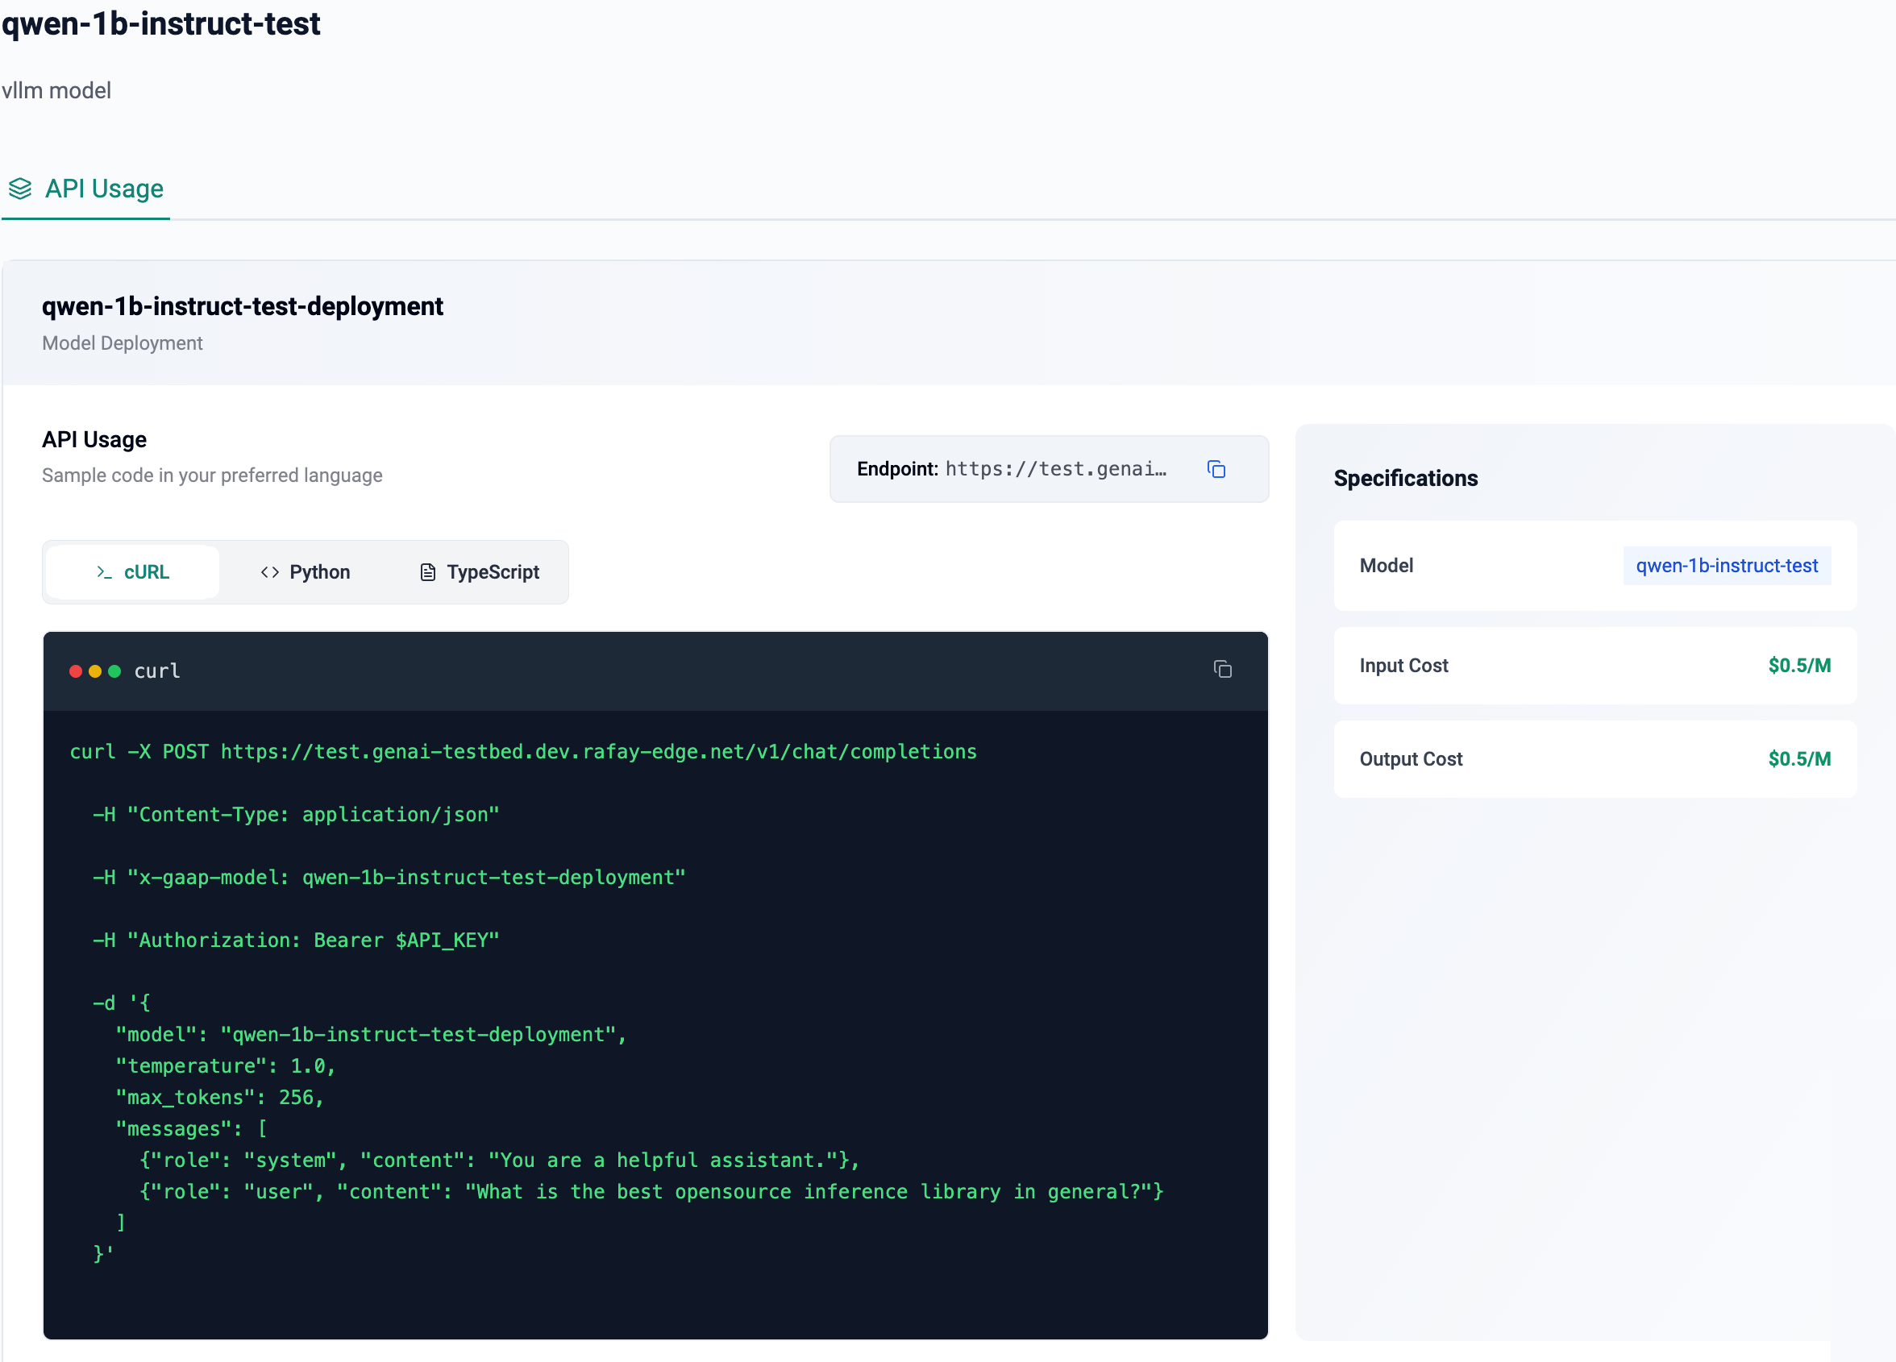1896x1362 pixels.
Task: Click the truncated Endpoint URL text
Action: click(x=1055, y=470)
